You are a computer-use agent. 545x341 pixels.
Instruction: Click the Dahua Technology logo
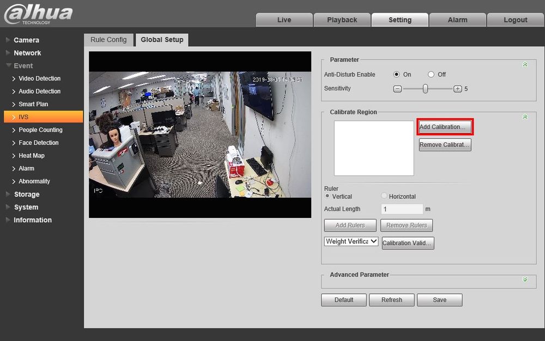click(38, 14)
